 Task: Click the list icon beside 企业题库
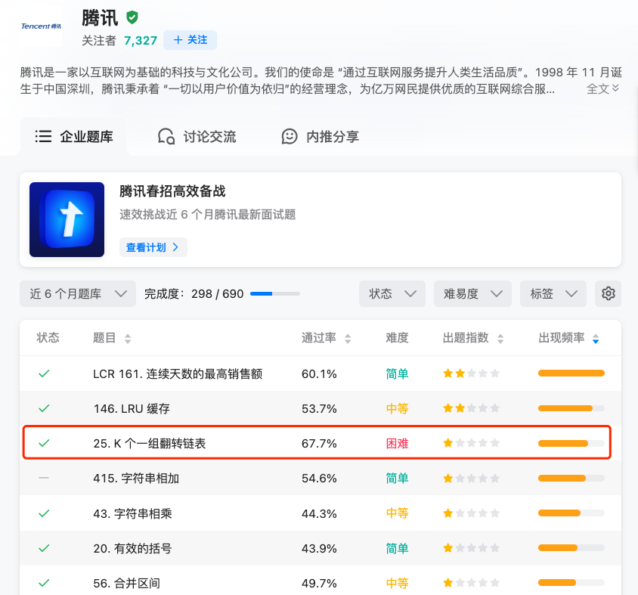point(43,136)
